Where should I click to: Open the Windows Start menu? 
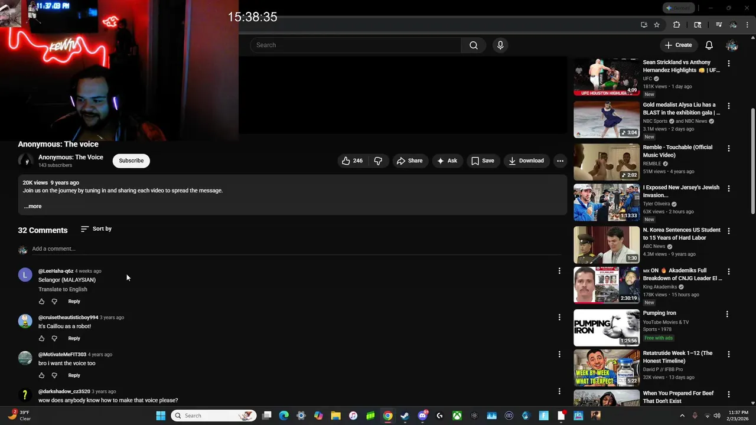pyautogui.click(x=161, y=416)
